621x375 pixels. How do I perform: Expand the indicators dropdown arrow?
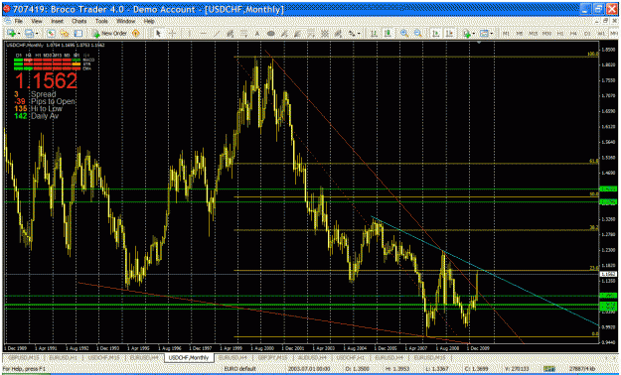coord(475,34)
